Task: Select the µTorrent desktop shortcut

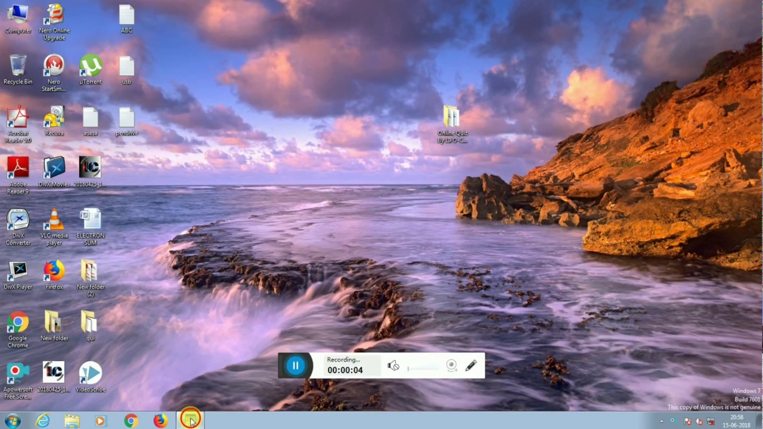Action: pyautogui.click(x=91, y=70)
